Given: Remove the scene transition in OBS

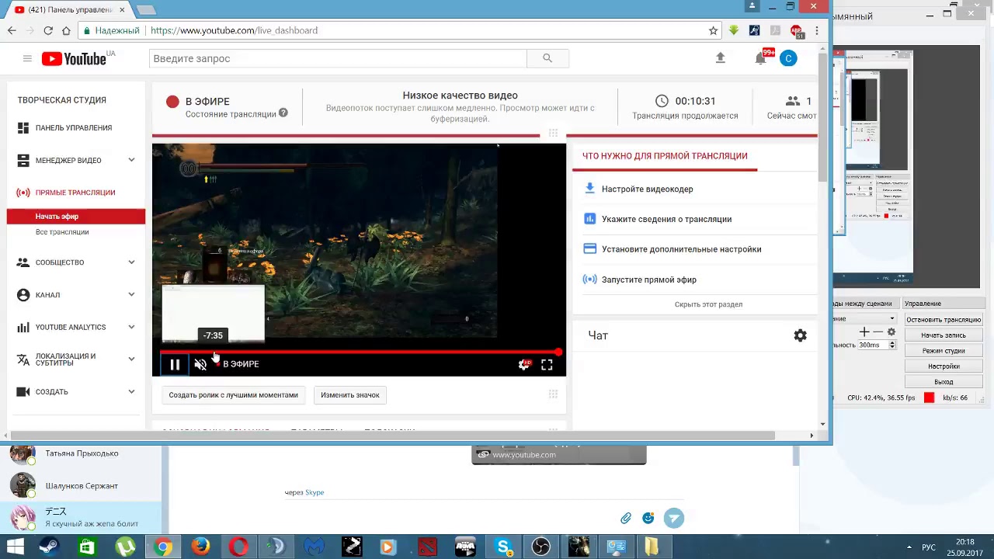Looking at the screenshot, I should (x=878, y=332).
